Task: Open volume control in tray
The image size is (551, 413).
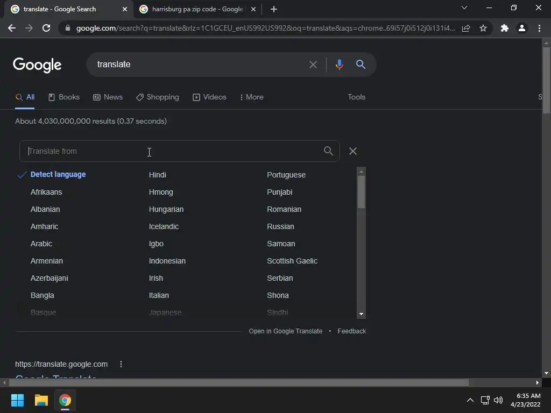Action: [498, 400]
